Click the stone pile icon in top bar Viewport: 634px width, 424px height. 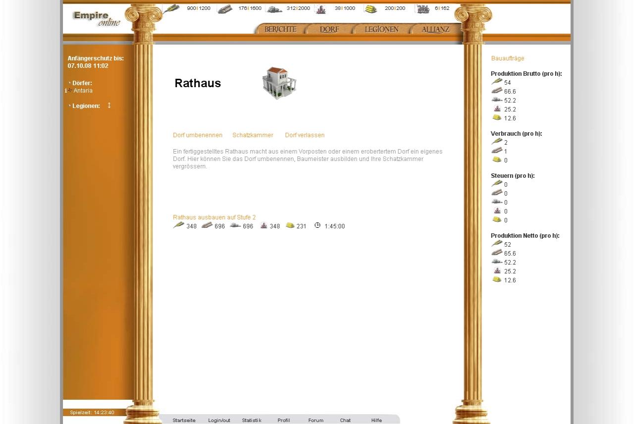274,9
